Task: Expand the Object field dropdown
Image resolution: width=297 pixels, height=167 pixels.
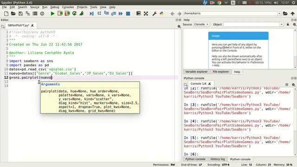Action: tap(282, 25)
